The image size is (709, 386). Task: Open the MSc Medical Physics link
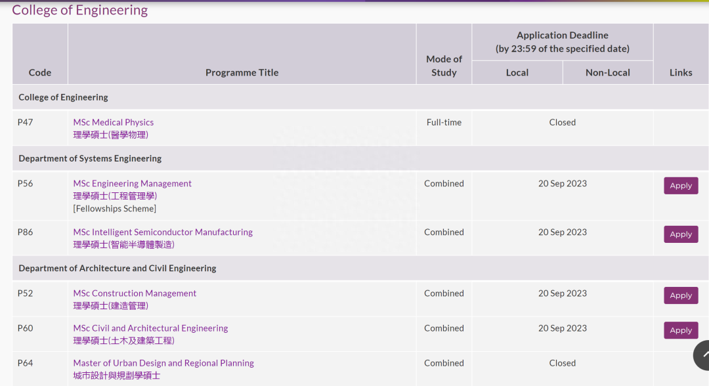pyautogui.click(x=114, y=122)
